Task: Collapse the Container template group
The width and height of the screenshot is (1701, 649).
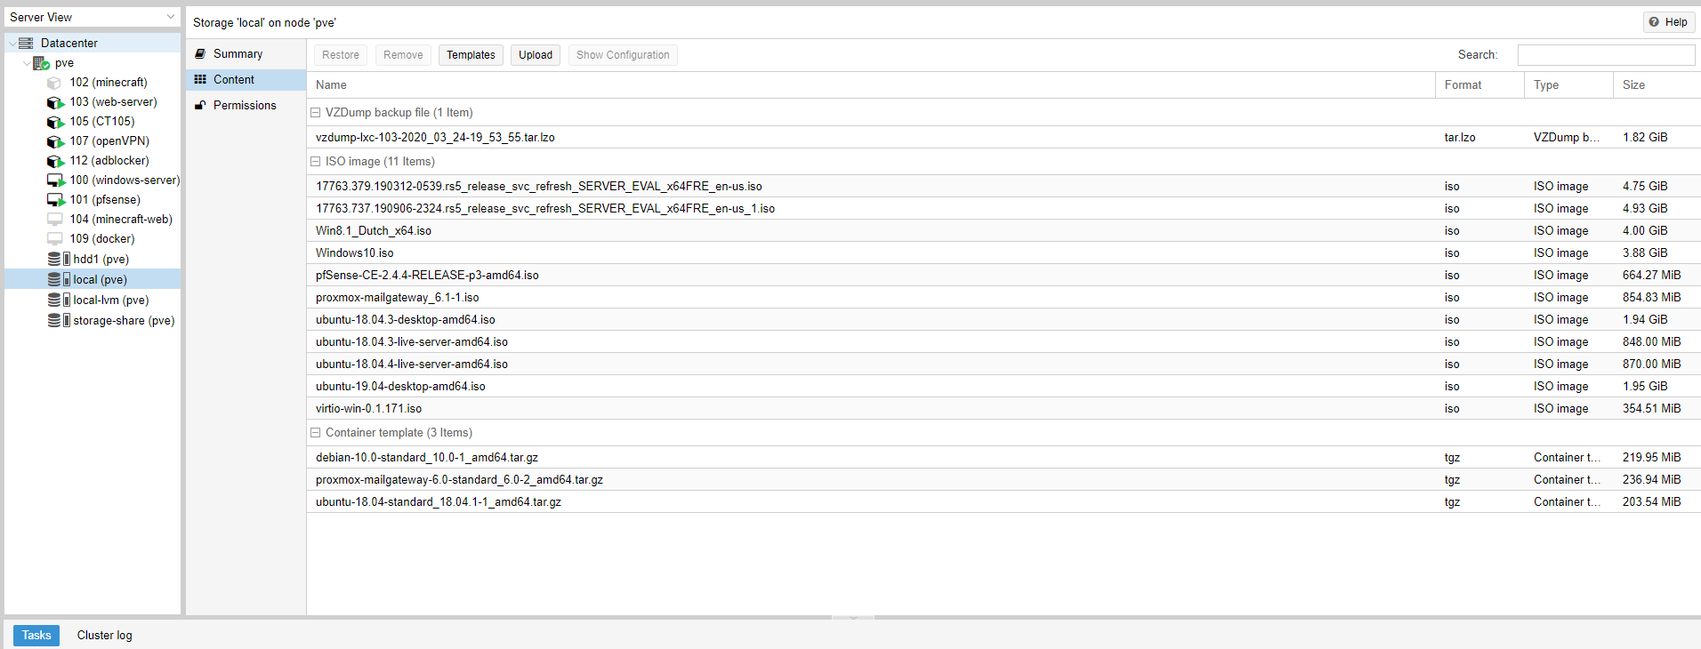Action: click(x=315, y=433)
